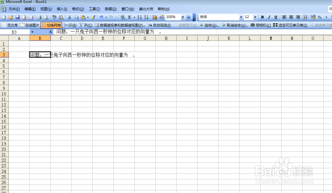Click the 取消组合(U) ungroup button
Screen dimensions: 332x193
(x=235, y=25)
